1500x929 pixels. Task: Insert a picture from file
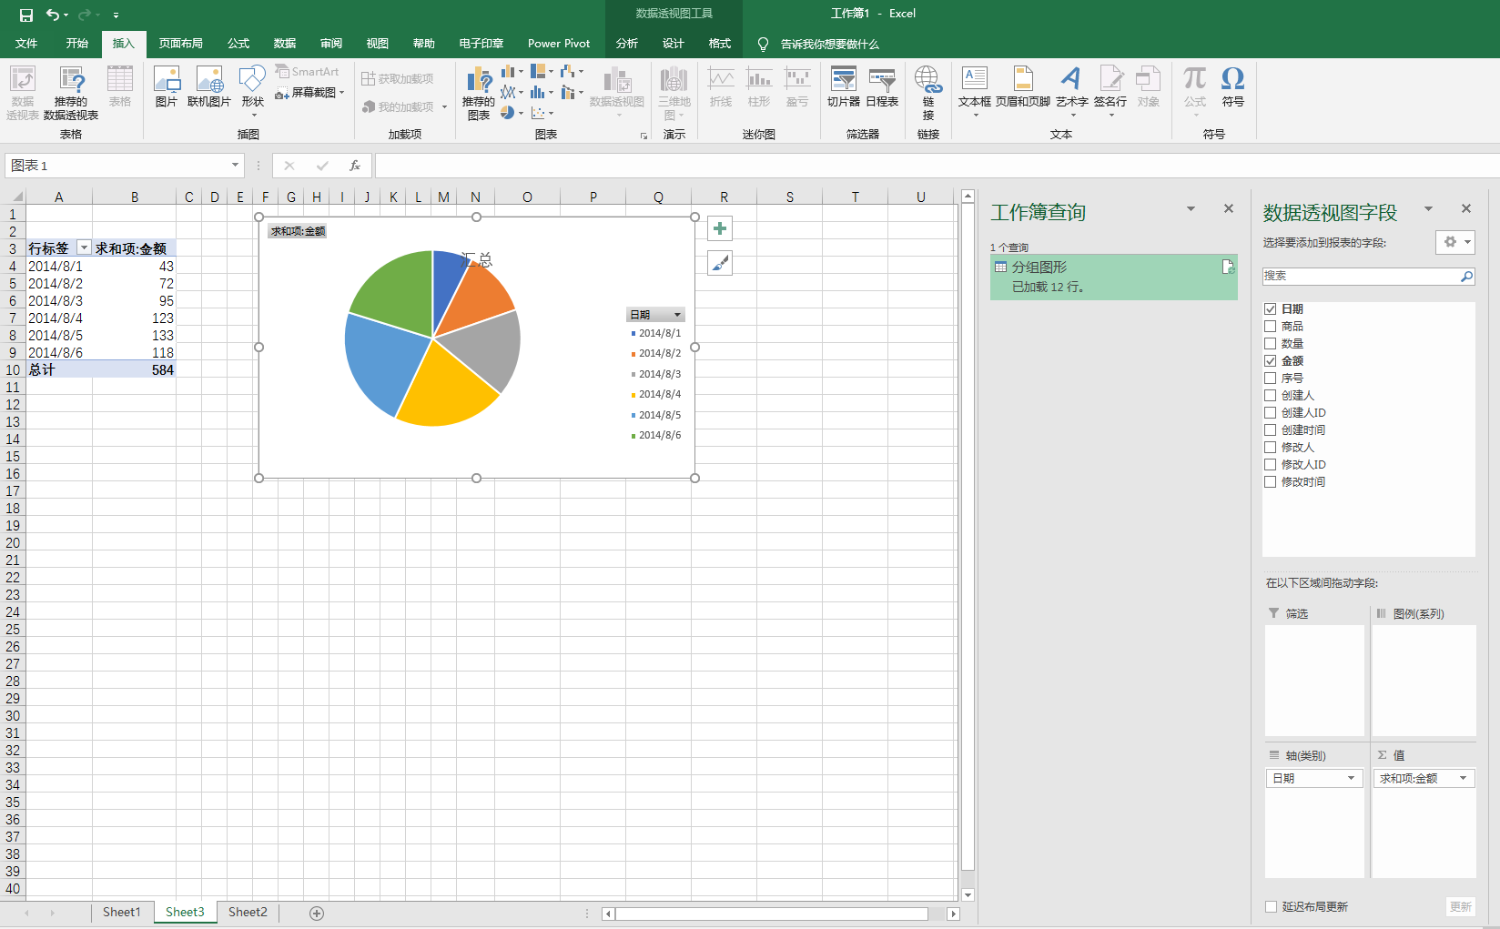coord(166,87)
